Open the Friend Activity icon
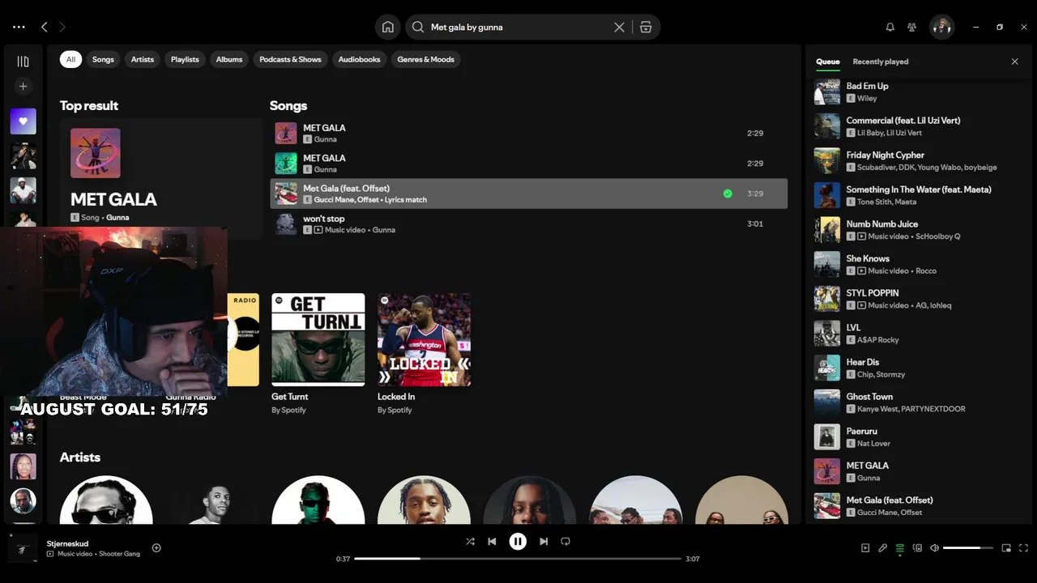This screenshot has width=1037, height=583. [911, 27]
